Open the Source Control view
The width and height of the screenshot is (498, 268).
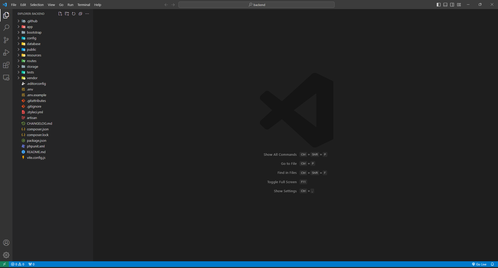pos(6,40)
